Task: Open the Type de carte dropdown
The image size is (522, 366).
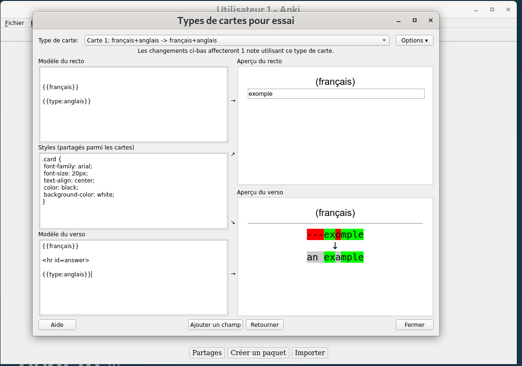Action: click(237, 41)
